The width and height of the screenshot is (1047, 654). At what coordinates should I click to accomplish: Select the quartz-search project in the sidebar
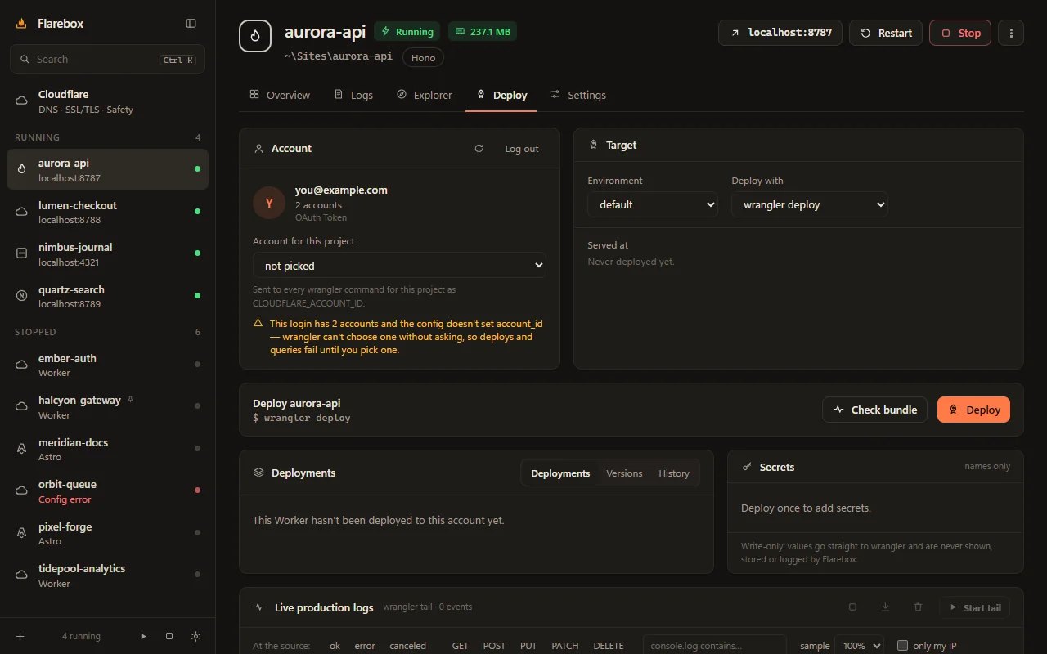[107, 296]
